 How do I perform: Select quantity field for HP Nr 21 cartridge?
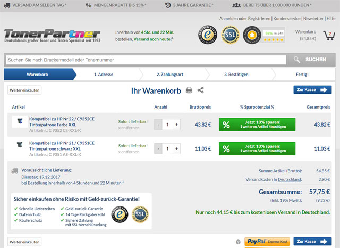click(x=167, y=149)
